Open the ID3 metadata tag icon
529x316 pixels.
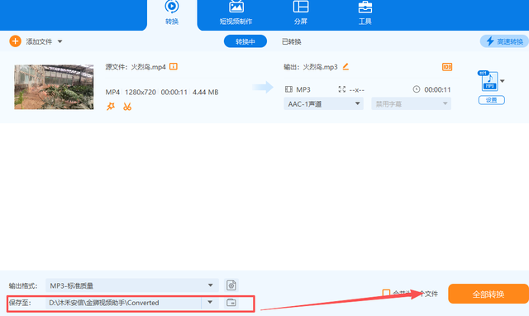pyautogui.click(x=447, y=67)
